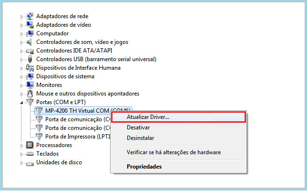Click the Unidades de disco drive icon

(x=30, y=163)
